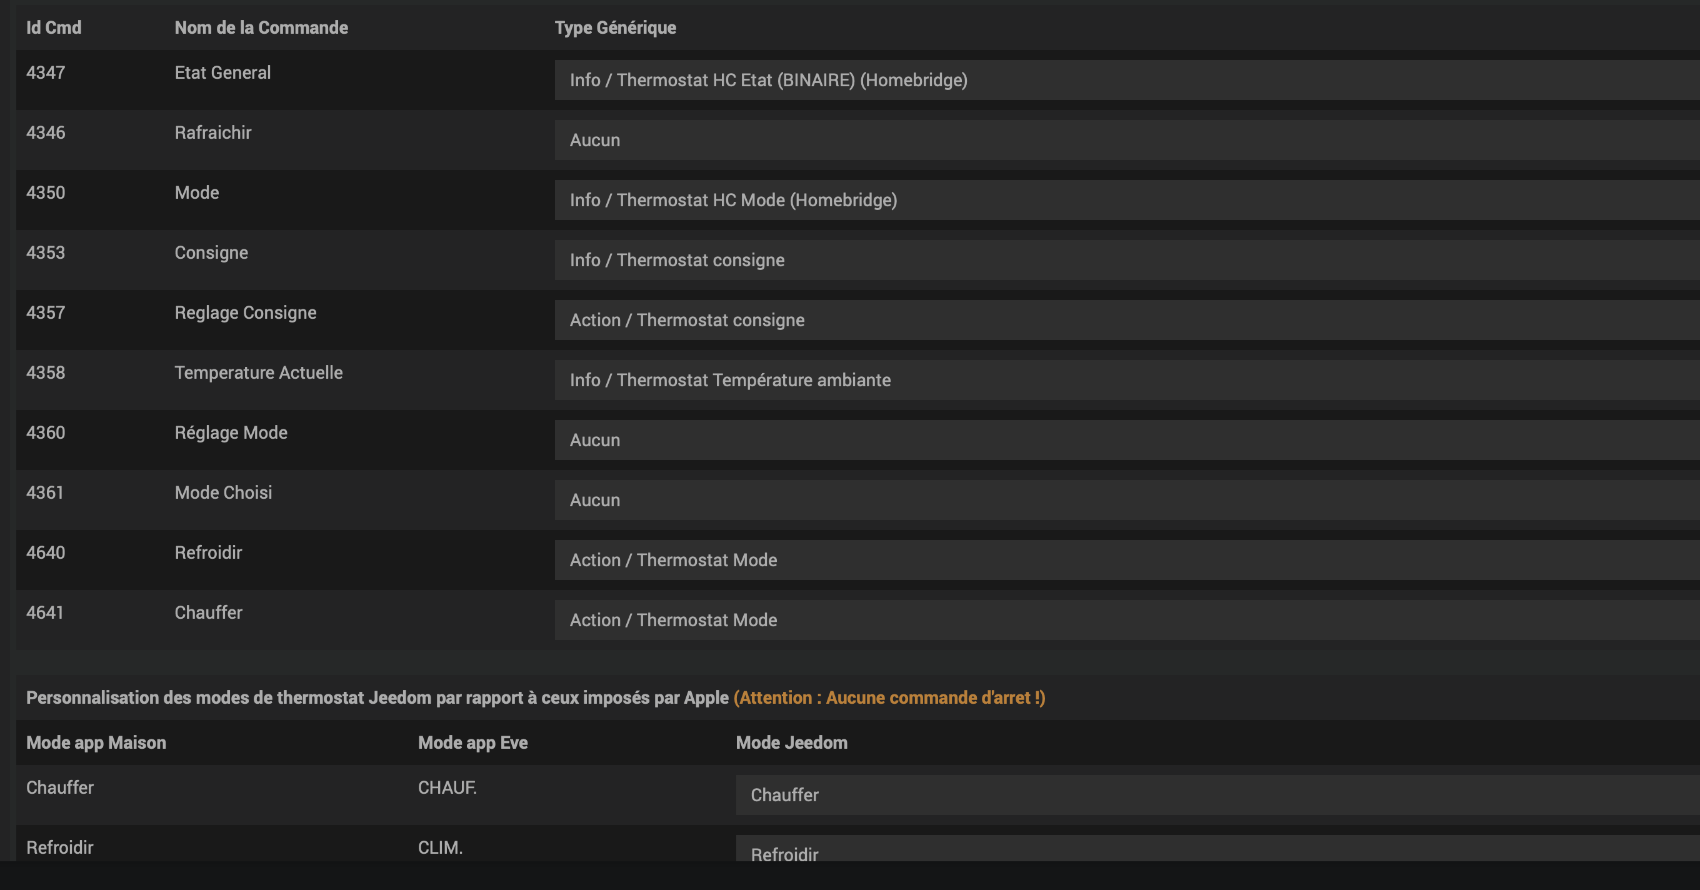Open generic type dropdown for Mode command
This screenshot has height=890, width=1700.
[x=1127, y=200]
